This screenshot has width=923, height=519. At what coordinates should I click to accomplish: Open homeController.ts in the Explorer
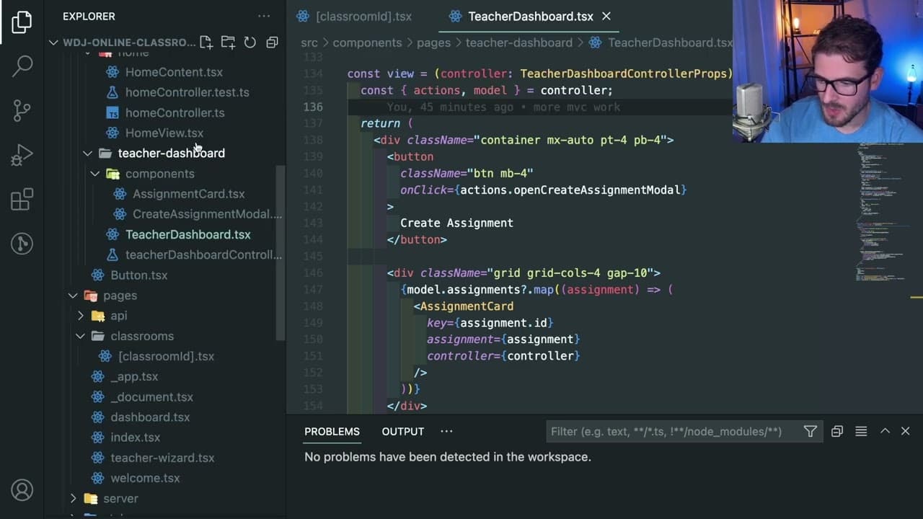[175, 112]
